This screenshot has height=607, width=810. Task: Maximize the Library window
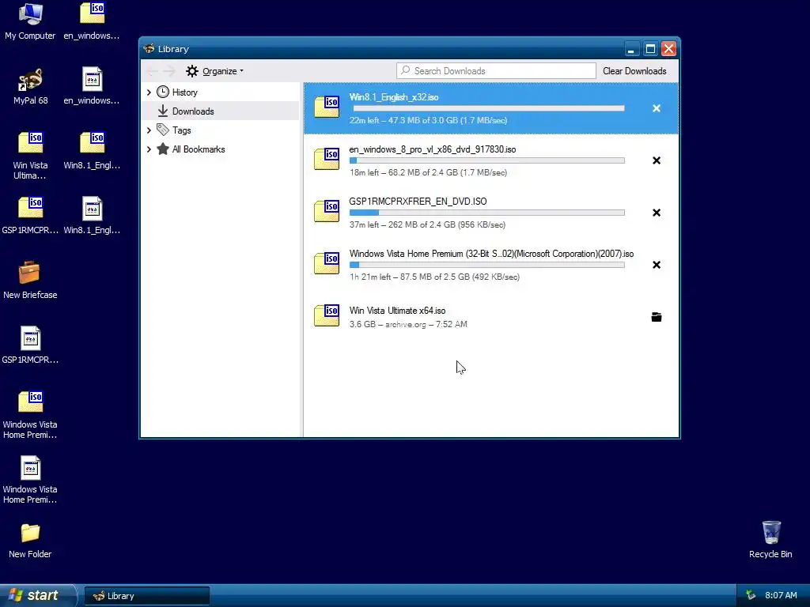650,49
